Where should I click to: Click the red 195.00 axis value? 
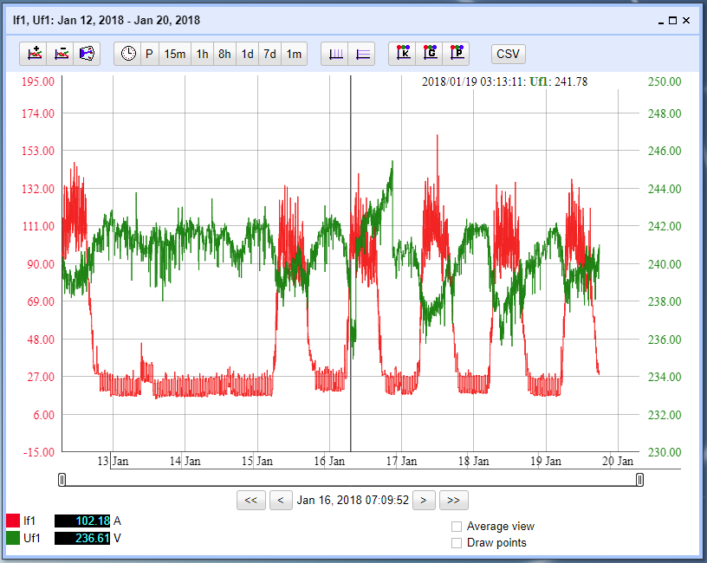click(x=38, y=81)
